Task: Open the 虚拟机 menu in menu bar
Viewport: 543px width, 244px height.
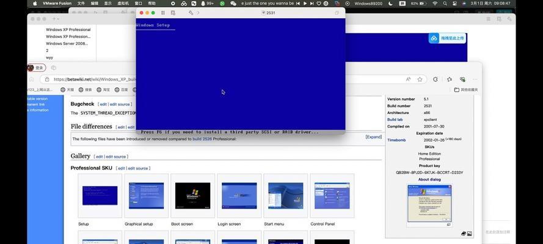Action: tap(123, 3)
